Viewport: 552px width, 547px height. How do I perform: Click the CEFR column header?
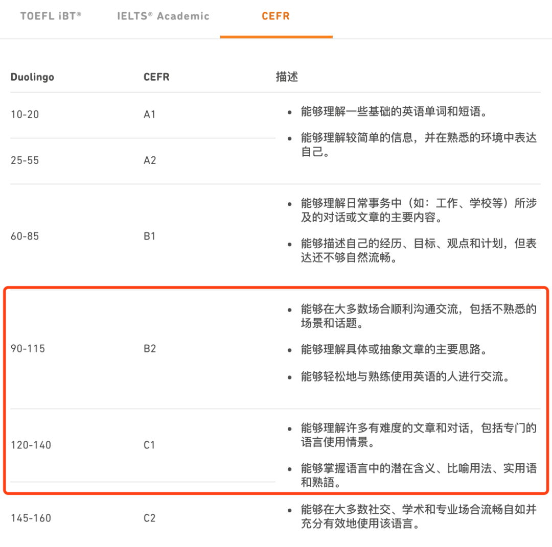pos(156,77)
